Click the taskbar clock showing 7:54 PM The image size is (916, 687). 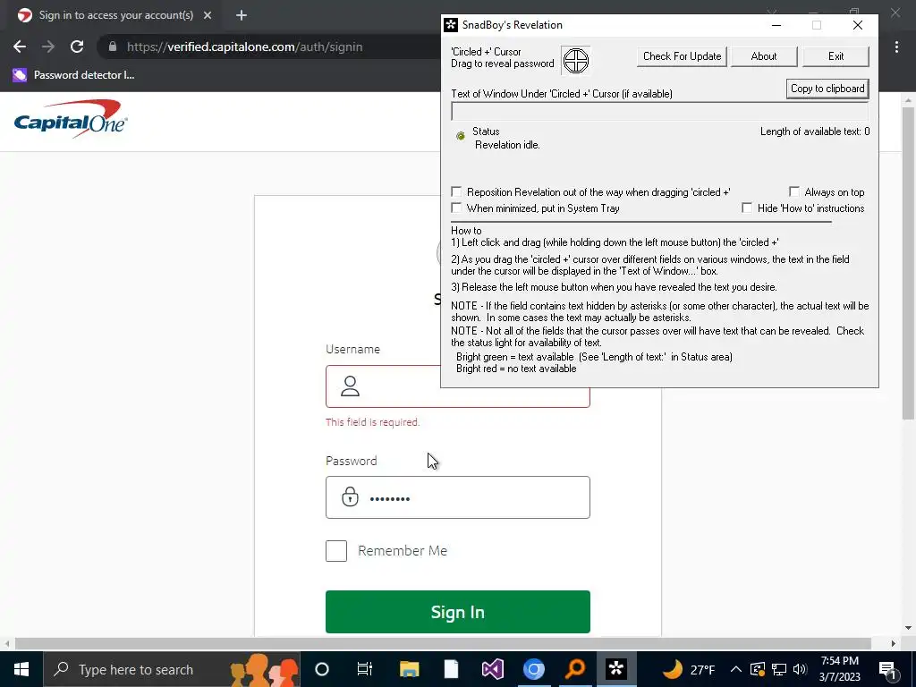point(839,669)
